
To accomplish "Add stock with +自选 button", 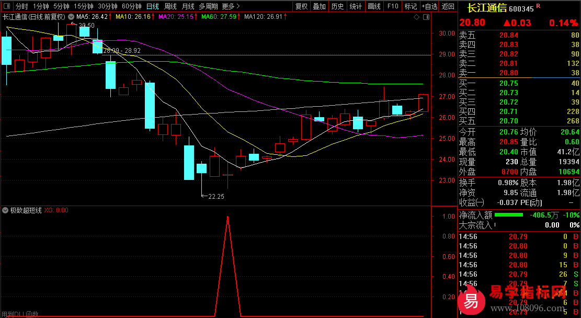I will click(x=429, y=6).
